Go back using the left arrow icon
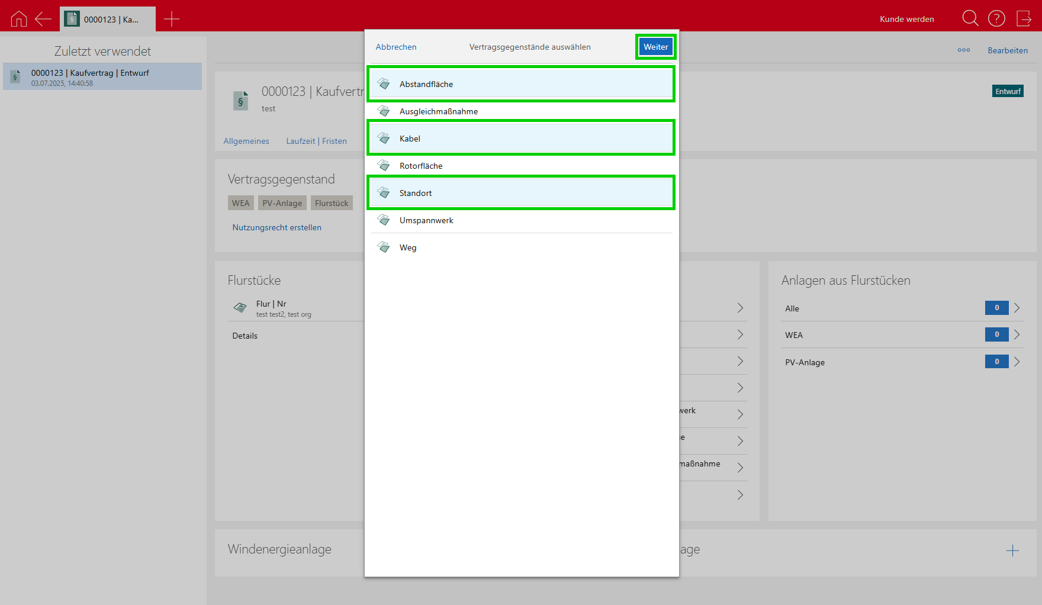The width and height of the screenshot is (1042, 605). [x=43, y=19]
